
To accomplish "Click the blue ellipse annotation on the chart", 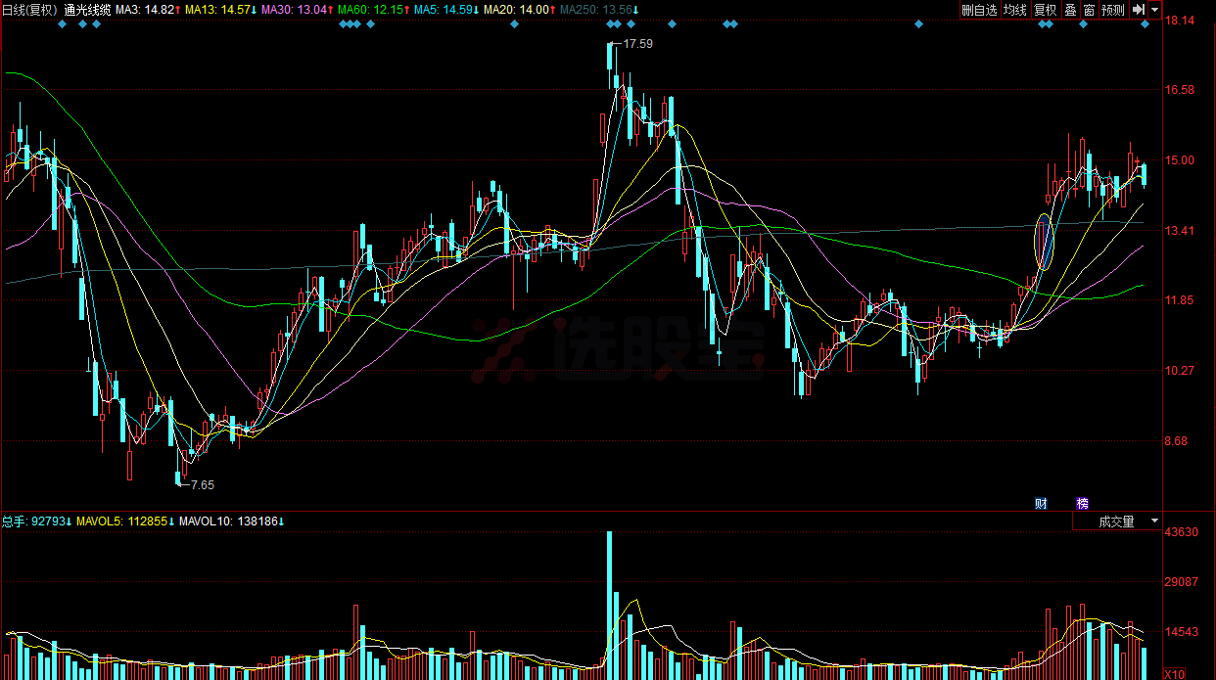I will [x=1045, y=242].
